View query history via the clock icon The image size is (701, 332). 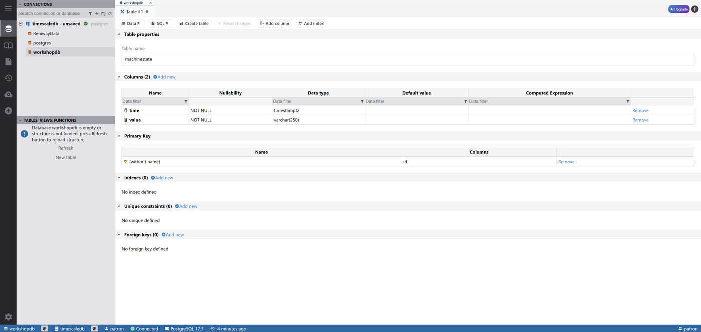[8, 78]
